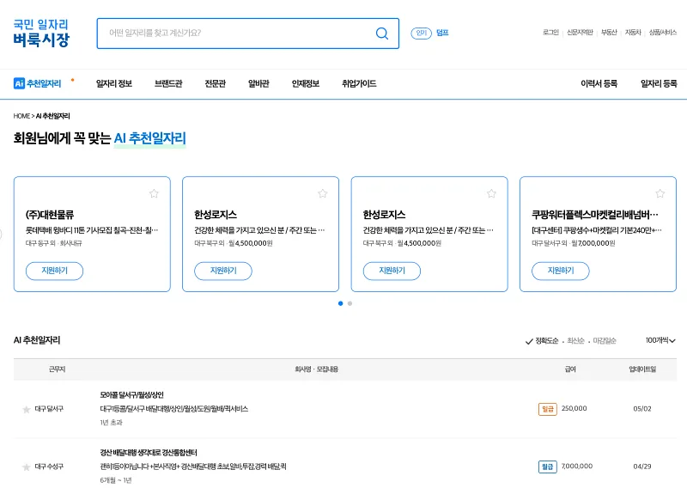Click the 회사명 · 모집내용 column header
The image size is (687, 488).
[x=316, y=369]
